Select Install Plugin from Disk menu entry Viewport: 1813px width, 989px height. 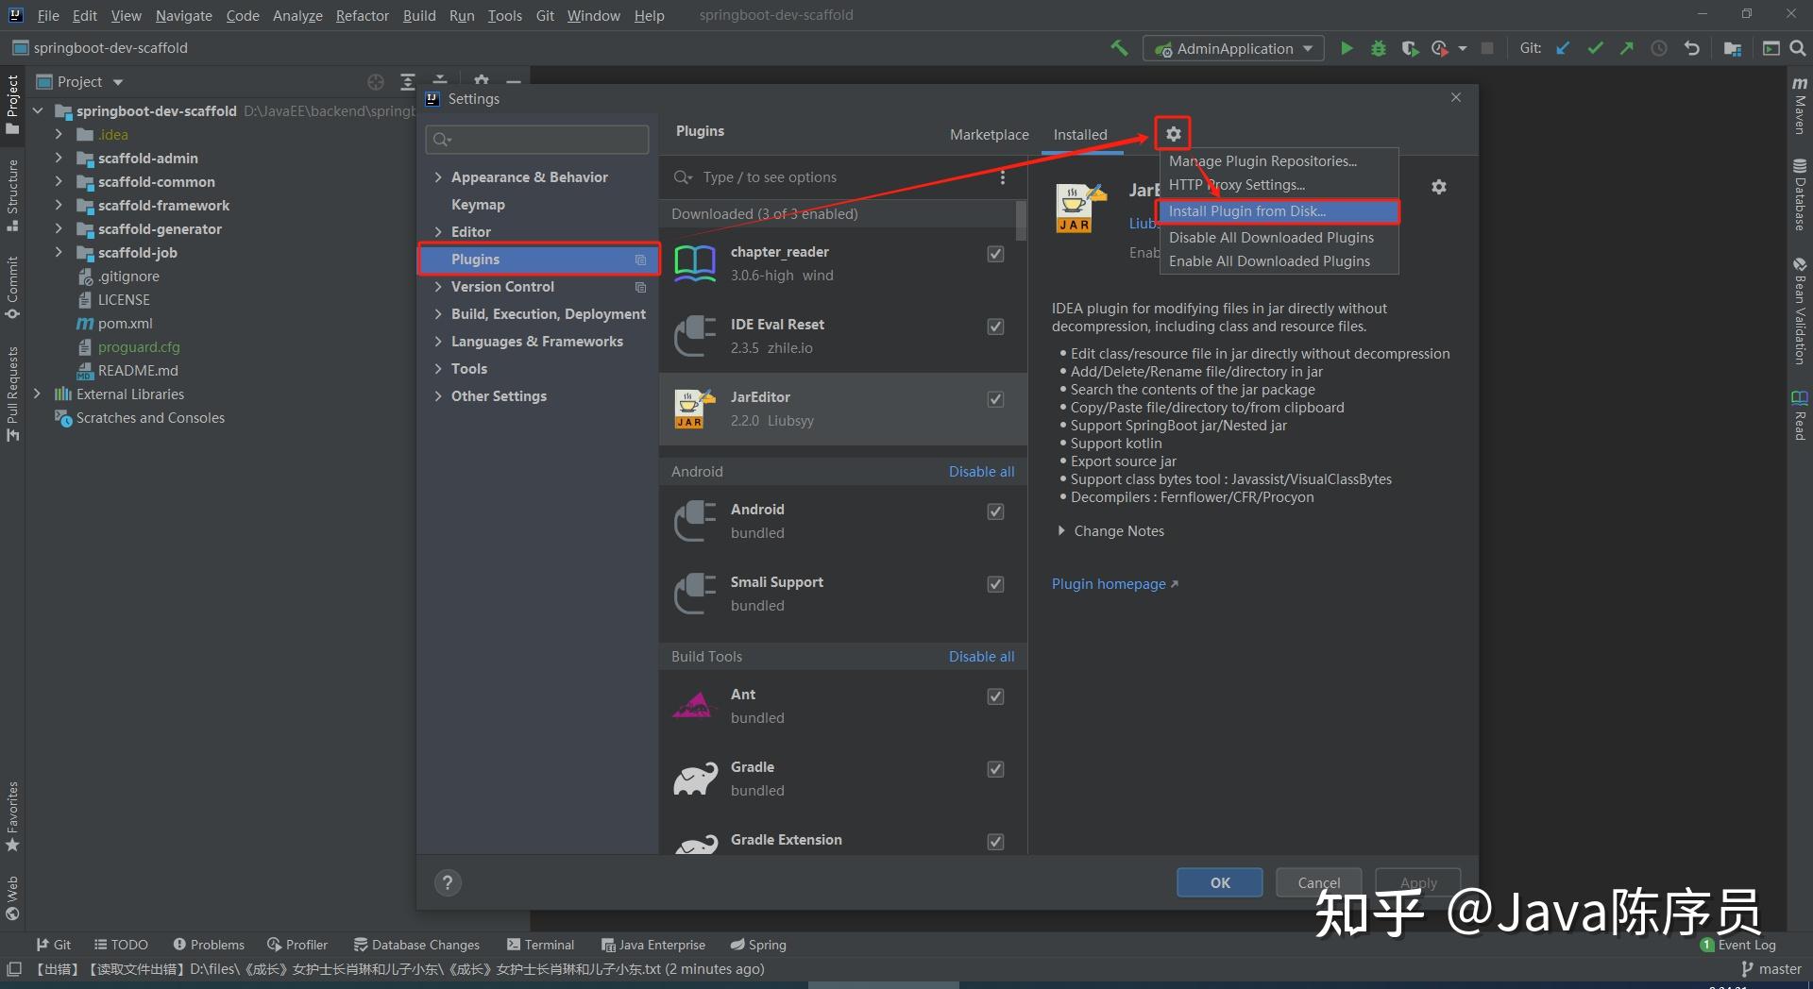point(1246,210)
